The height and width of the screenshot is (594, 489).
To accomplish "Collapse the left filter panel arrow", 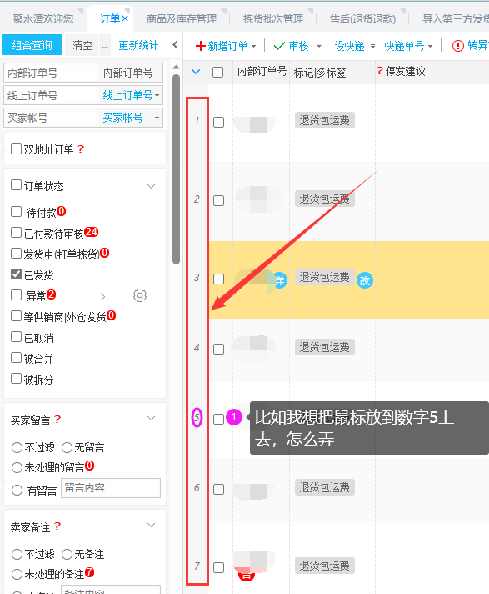I will (x=175, y=45).
